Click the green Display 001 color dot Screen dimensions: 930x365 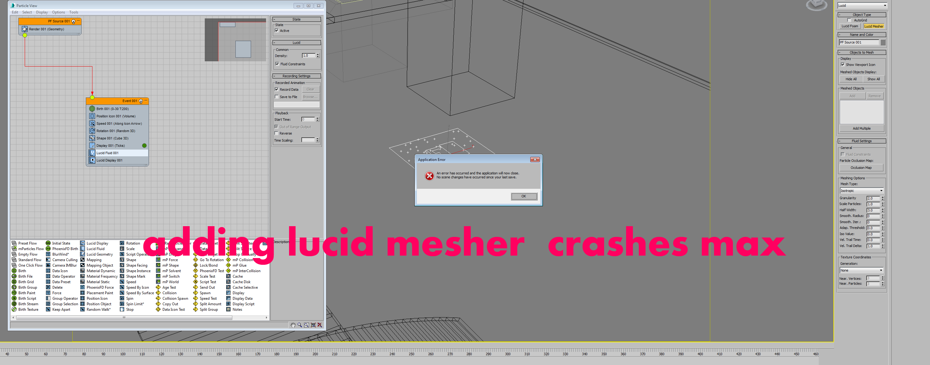144,146
